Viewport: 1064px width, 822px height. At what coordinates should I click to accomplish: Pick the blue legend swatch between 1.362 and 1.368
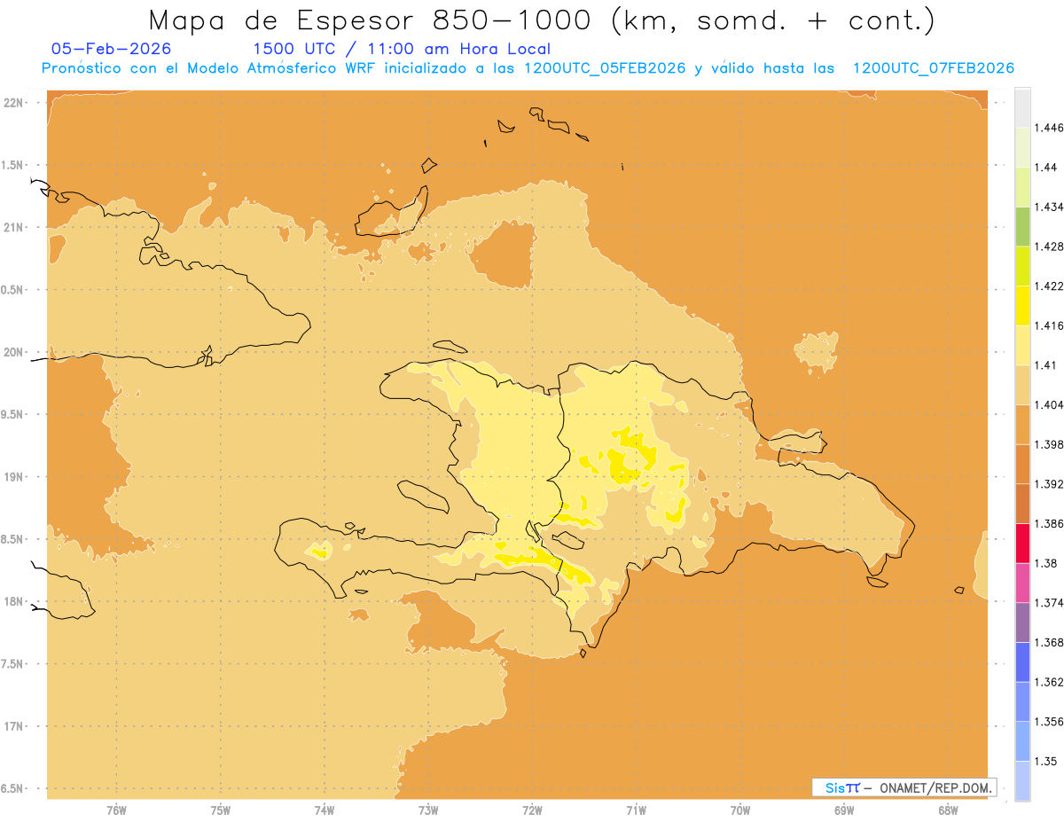1022,662
